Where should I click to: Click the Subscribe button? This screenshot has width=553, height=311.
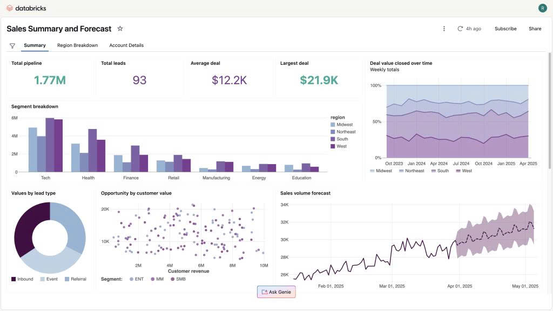point(505,28)
